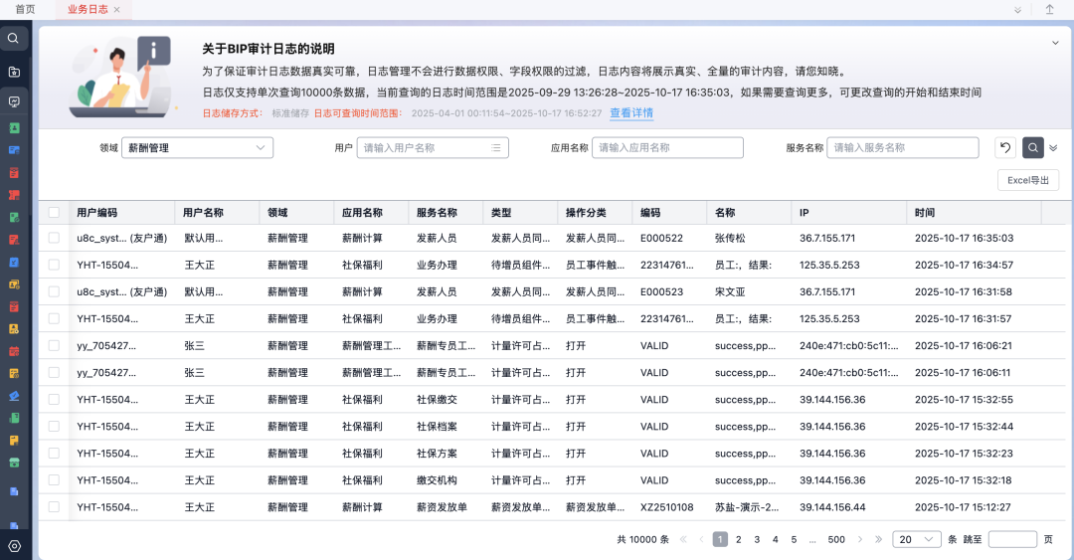Click the reset filter undo icon

1005,148
